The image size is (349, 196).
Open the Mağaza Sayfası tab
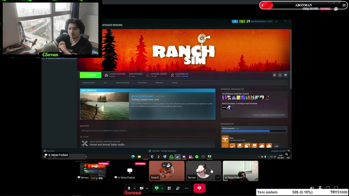click(89, 83)
